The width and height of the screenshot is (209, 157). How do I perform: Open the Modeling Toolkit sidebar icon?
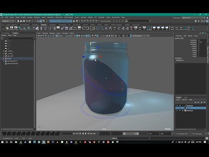196,21
